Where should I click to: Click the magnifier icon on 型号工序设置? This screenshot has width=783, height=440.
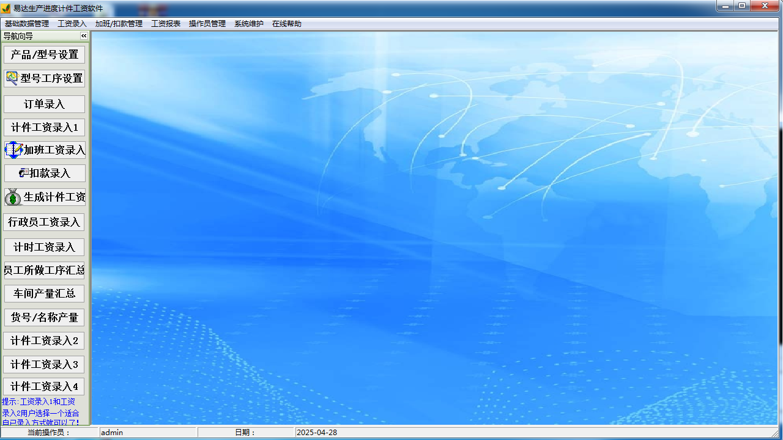point(12,78)
